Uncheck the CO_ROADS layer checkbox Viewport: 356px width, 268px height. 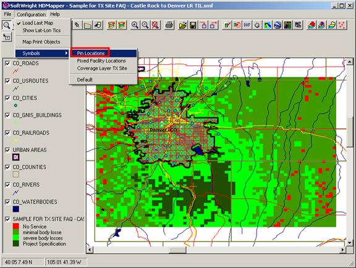coord(7,64)
